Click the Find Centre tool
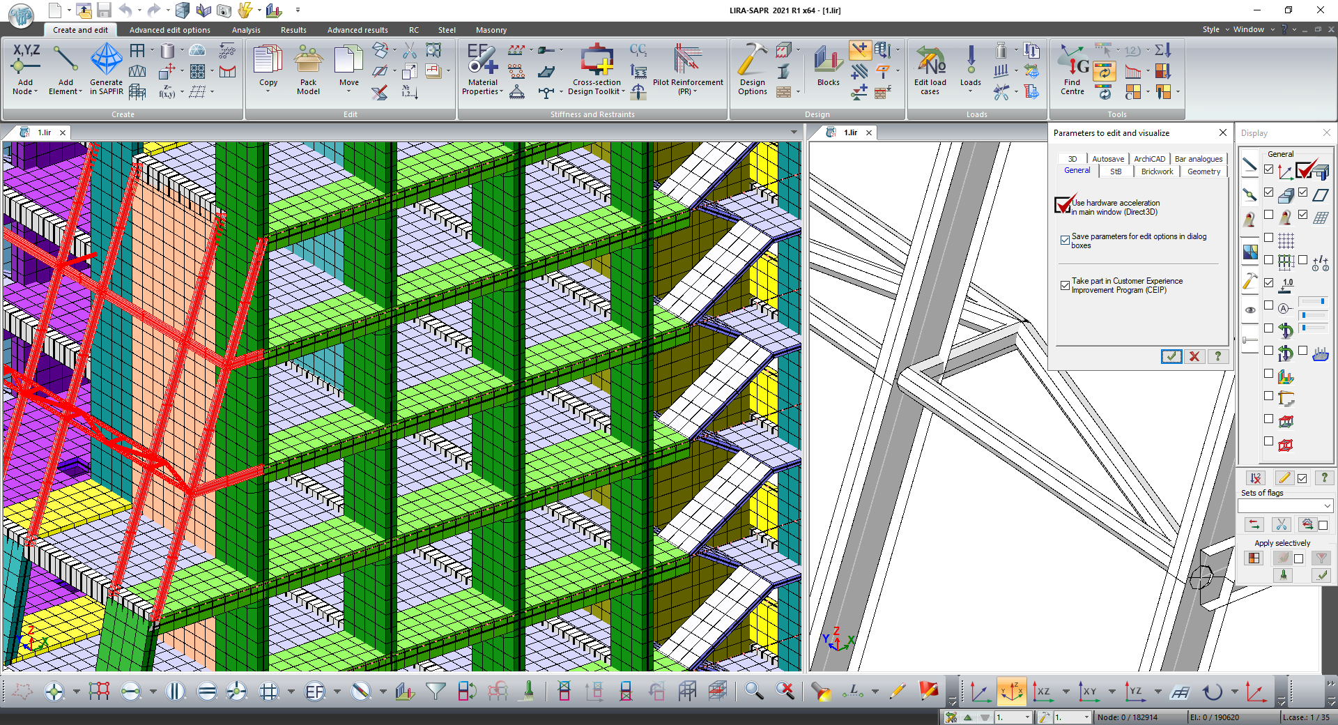Viewport: 1338px width, 725px height. [x=1072, y=68]
